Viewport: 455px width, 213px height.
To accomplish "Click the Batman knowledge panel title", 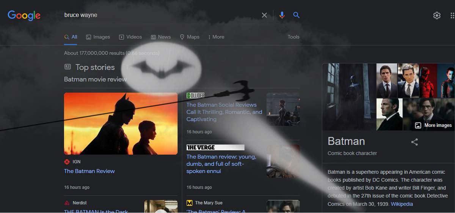I will click(x=346, y=141).
